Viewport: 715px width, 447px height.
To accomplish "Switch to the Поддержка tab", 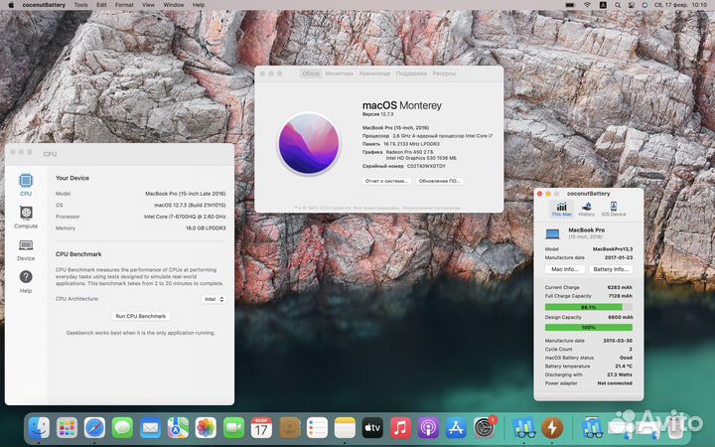I will pyautogui.click(x=411, y=74).
